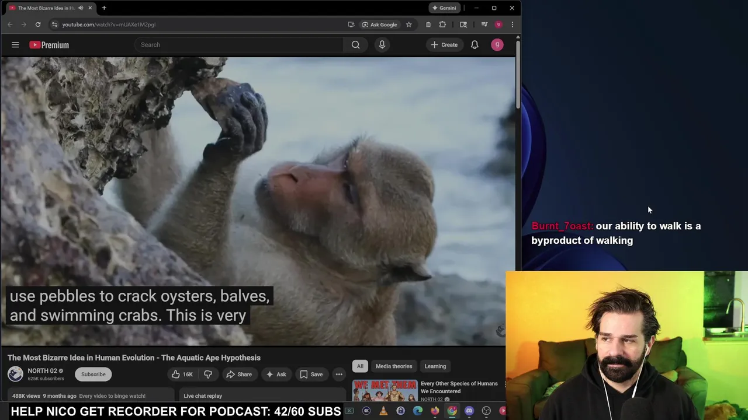Go back in Chrome history

(x=10, y=24)
